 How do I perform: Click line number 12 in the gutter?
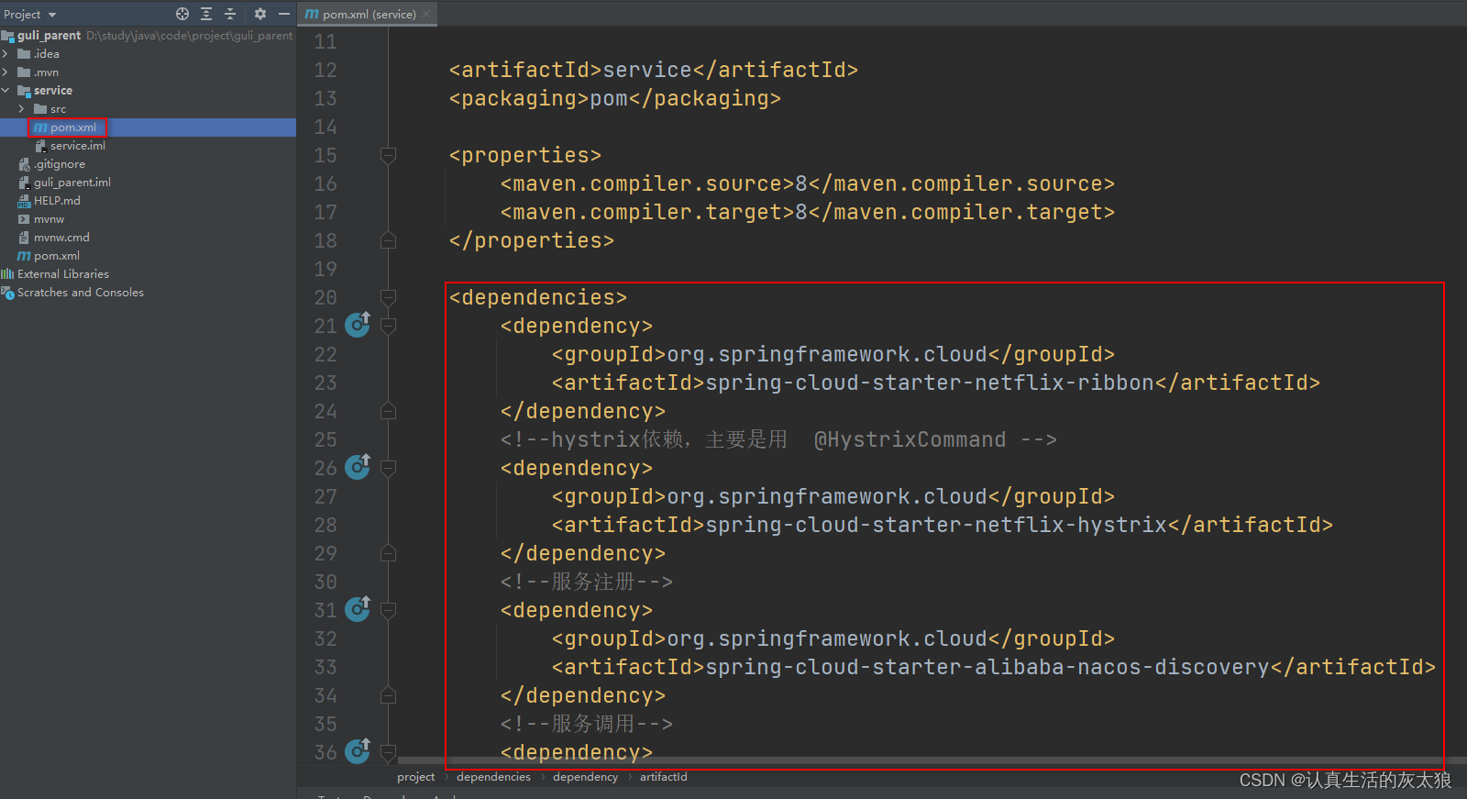325,70
